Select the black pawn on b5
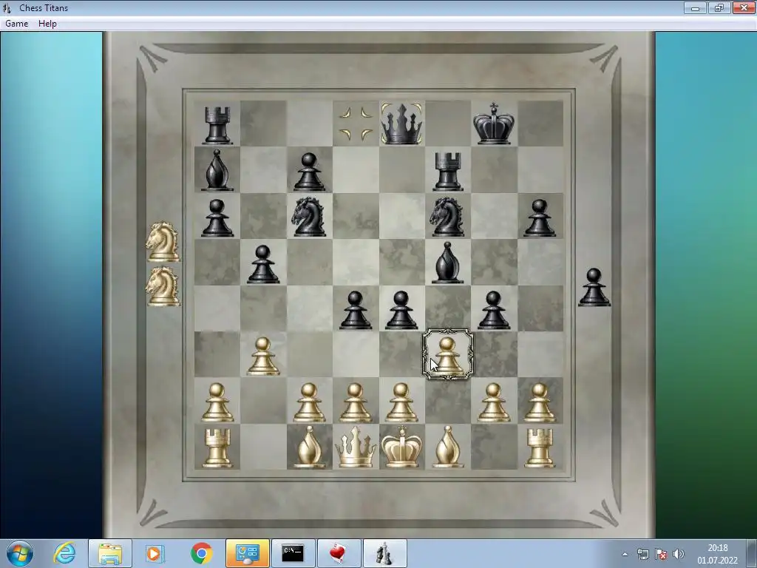The height and width of the screenshot is (568, 757). pyautogui.click(x=263, y=264)
